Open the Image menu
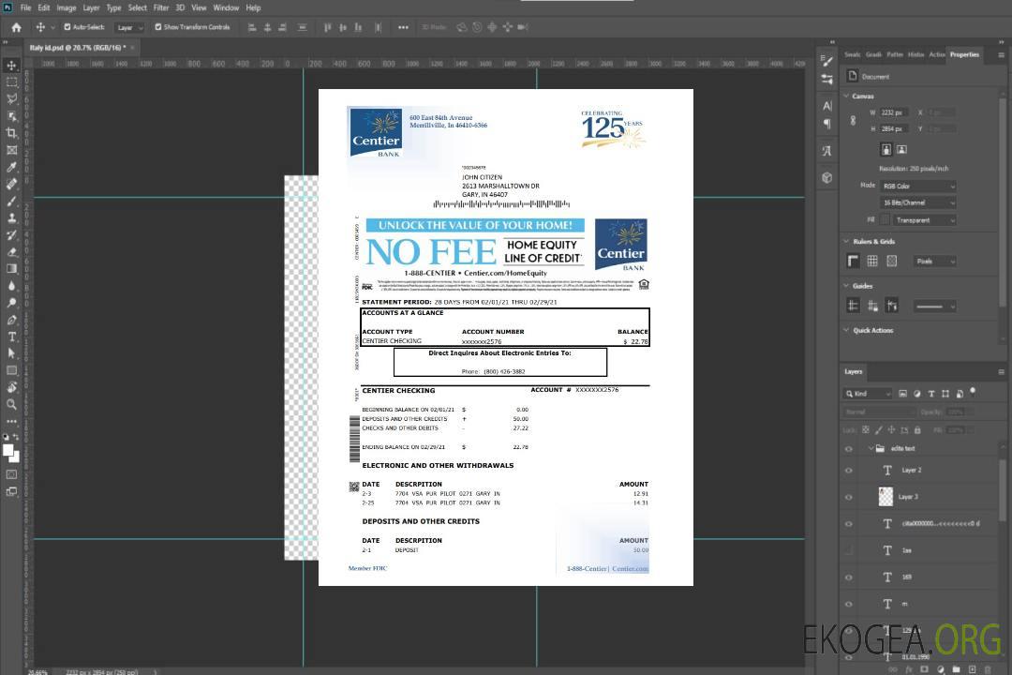This screenshot has height=675, width=1012. tap(67, 7)
